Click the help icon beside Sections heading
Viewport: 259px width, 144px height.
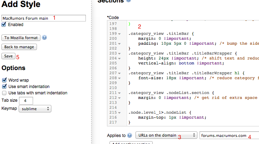pyautogui.click(x=128, y=1)
